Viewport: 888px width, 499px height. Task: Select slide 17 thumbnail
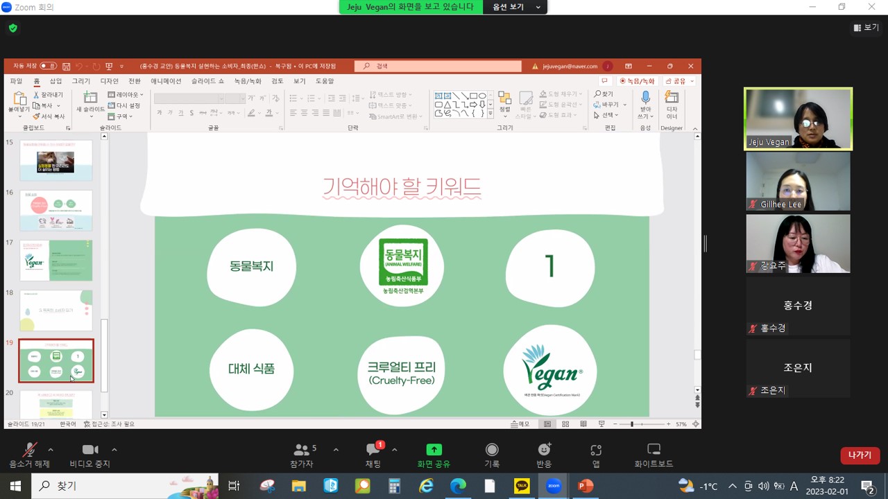click(56, 261)
